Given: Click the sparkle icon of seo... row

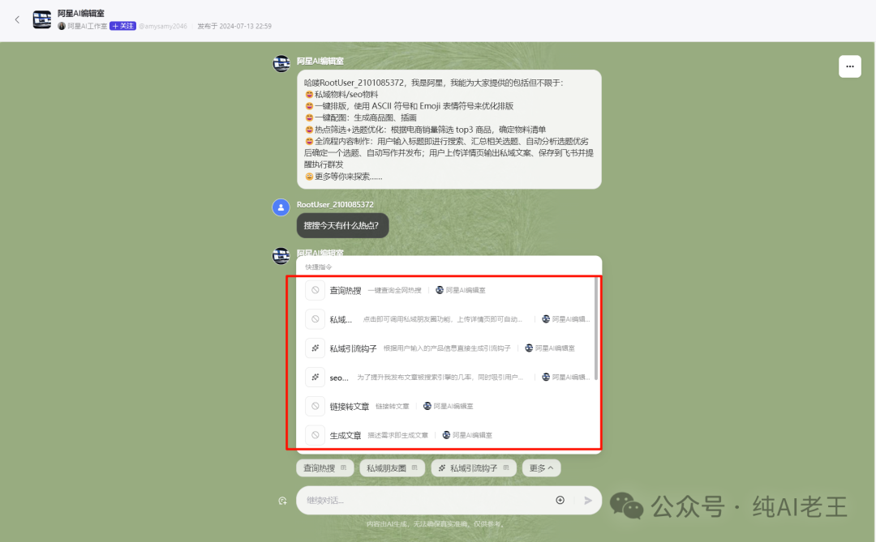Looking at the screenshot, I should point(315,378).
